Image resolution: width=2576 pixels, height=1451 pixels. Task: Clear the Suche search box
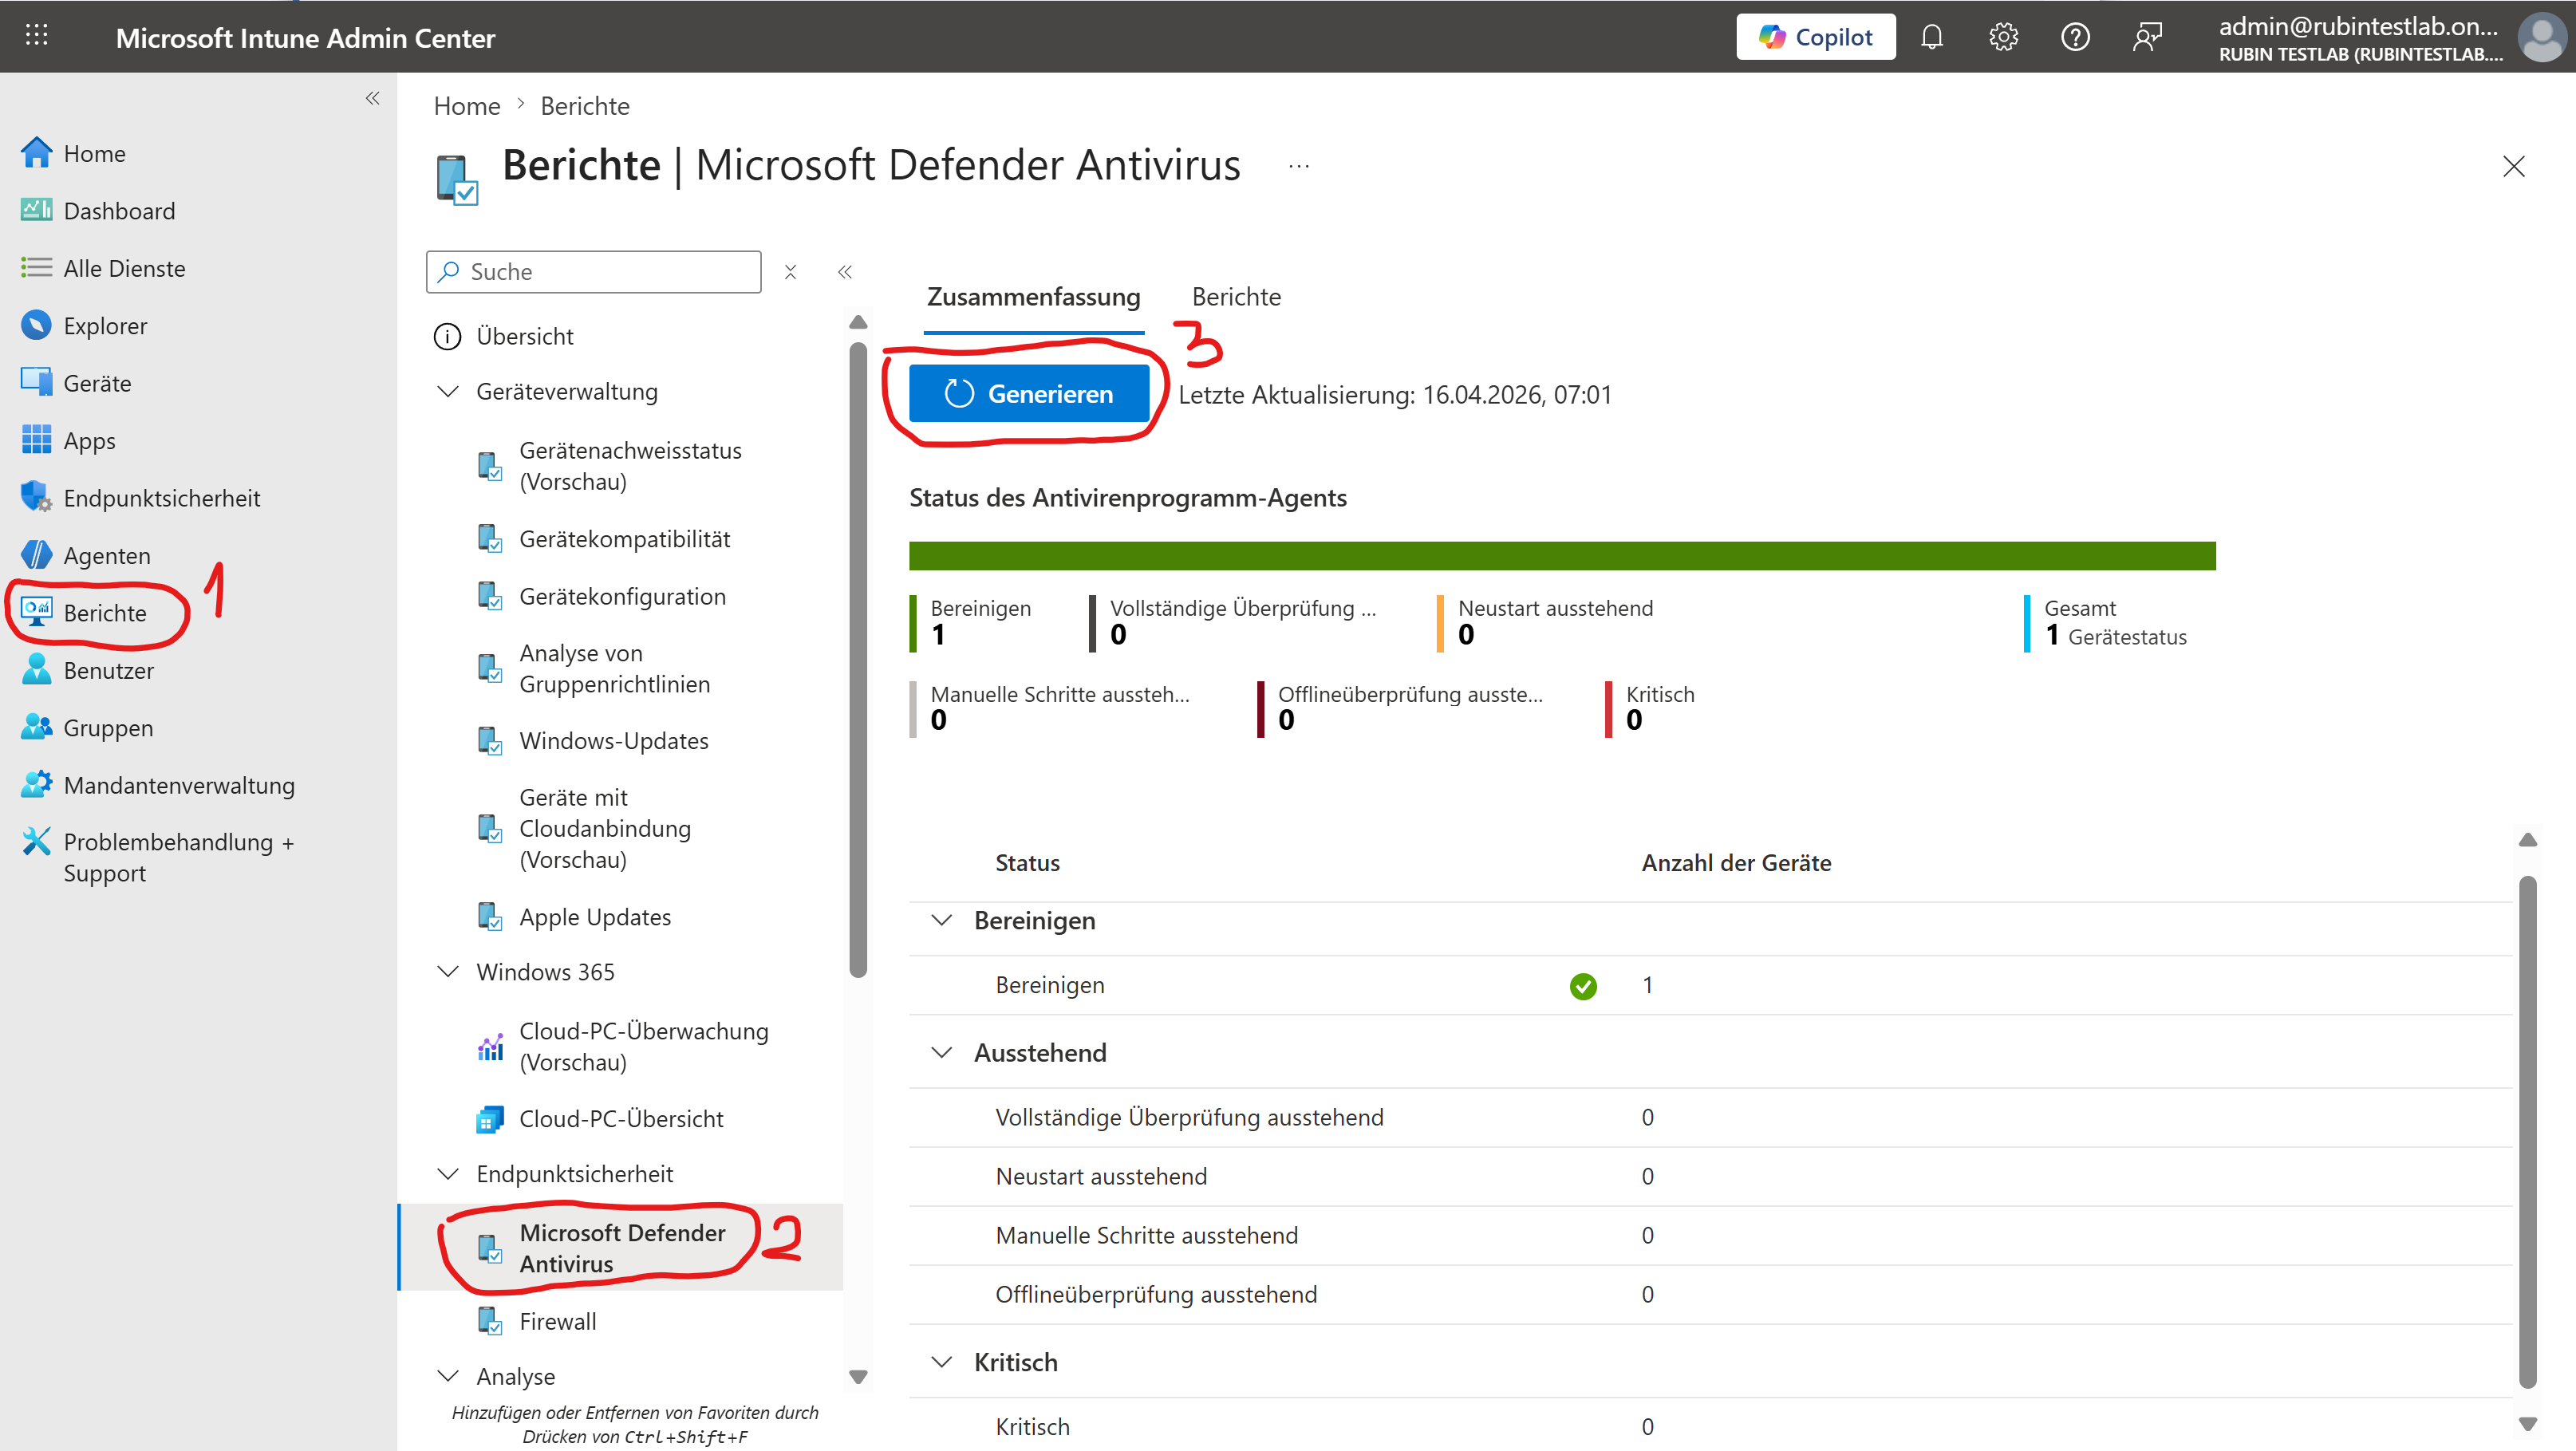point(790,272)
